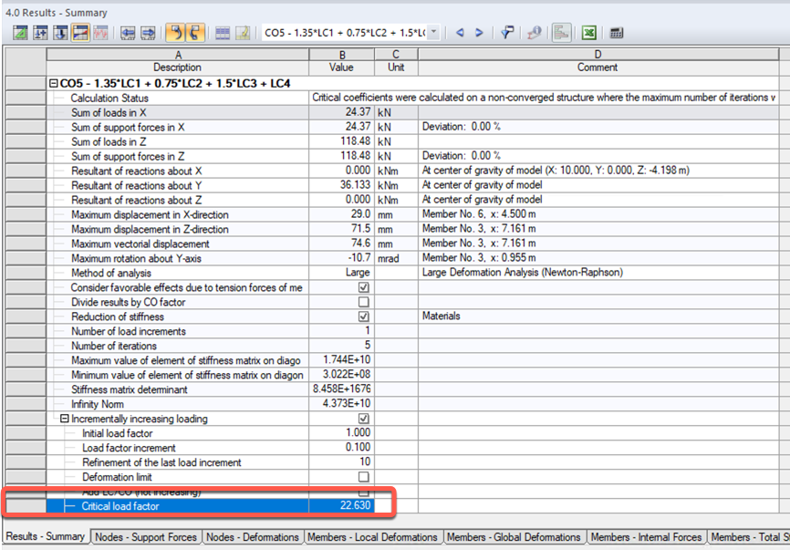Select the Results - Summary tab
790x550 pixels.
[47, 536]
